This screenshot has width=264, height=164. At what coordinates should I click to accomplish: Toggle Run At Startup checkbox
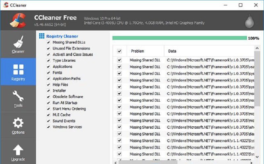[x=49, y=103]
